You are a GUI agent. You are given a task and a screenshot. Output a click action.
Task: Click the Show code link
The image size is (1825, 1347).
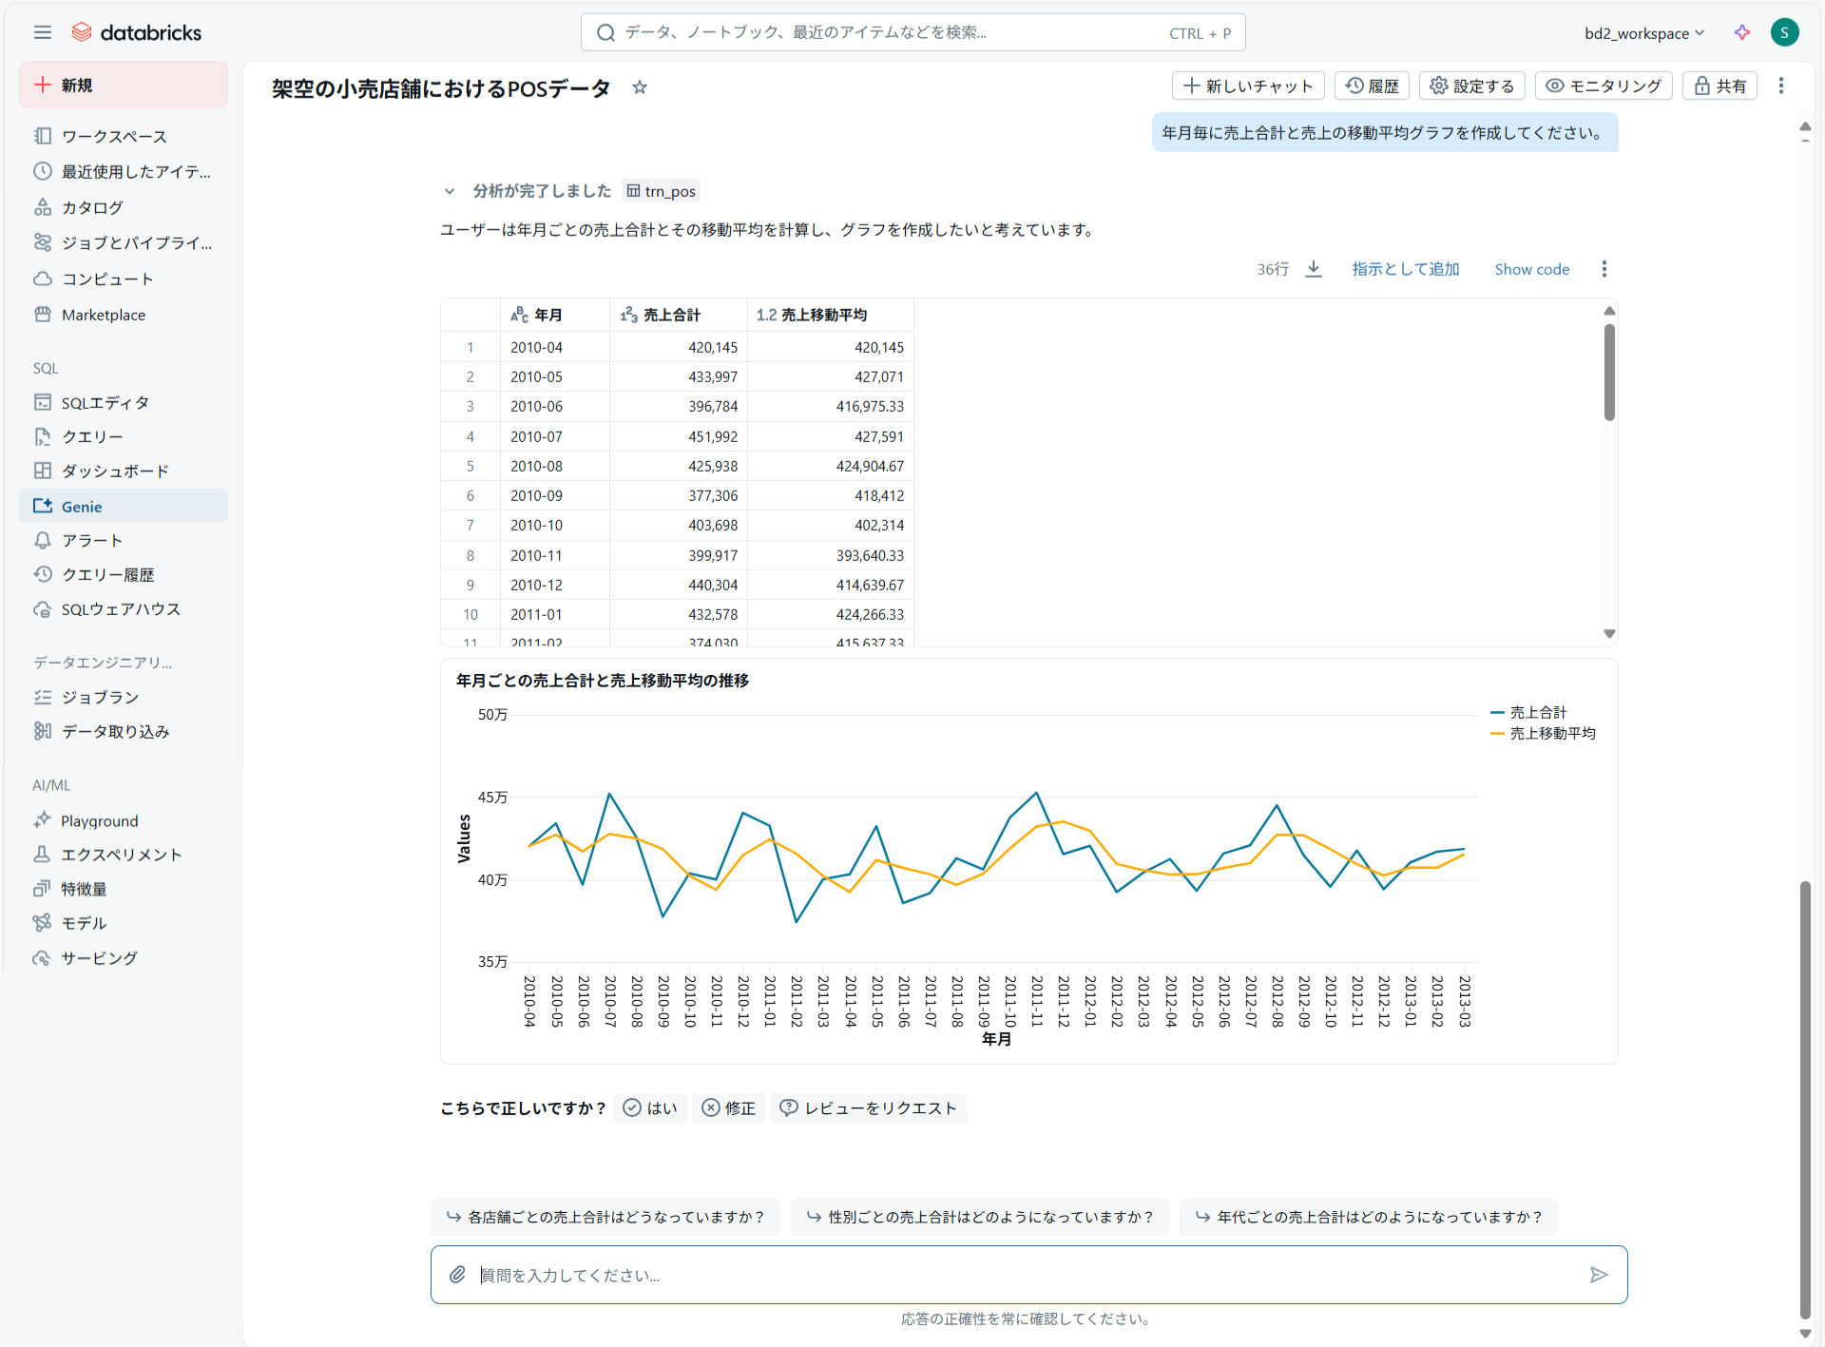click(1530, 269)
